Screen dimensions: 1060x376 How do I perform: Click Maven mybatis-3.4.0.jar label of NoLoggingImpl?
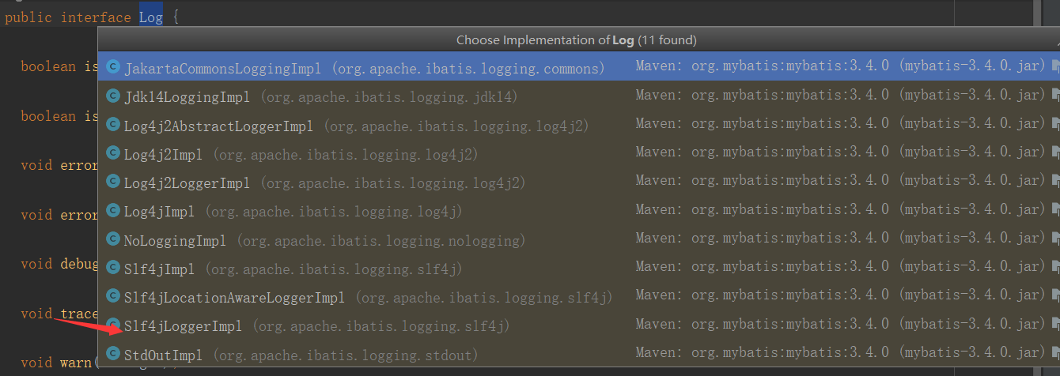pos(841,239)
